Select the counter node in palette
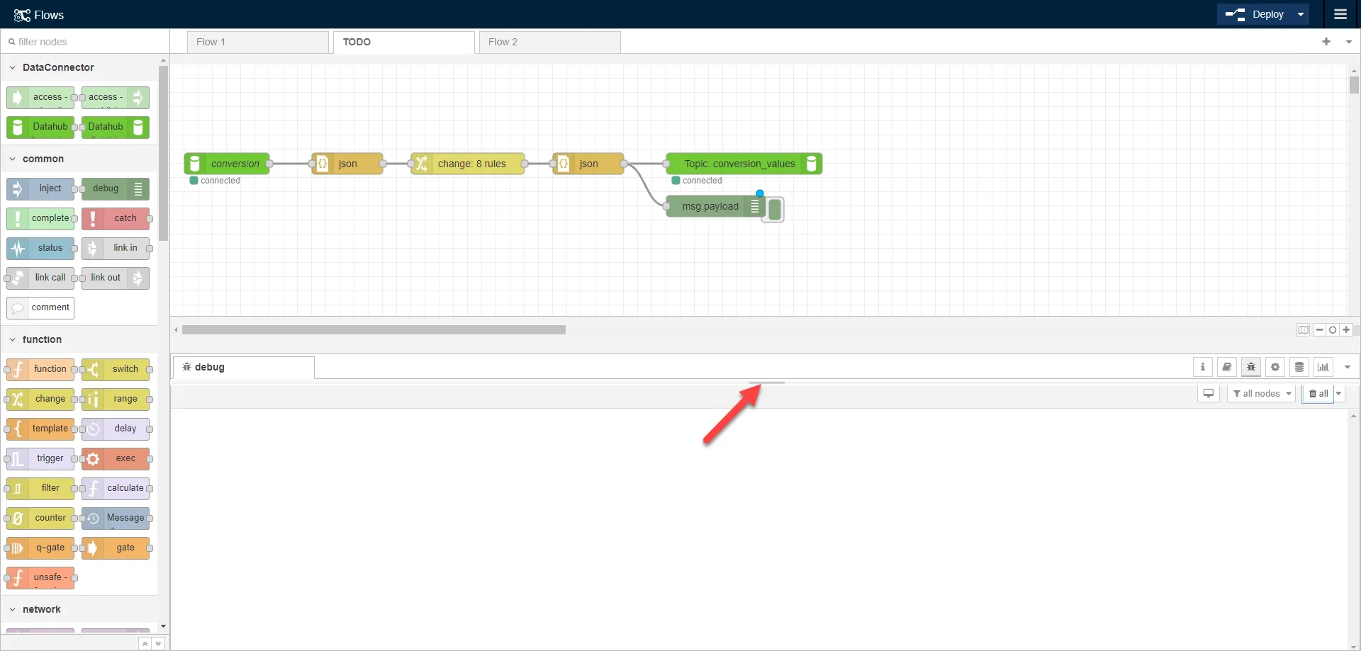Screen dimensions: 1361x651 click(x=40, y=518)
